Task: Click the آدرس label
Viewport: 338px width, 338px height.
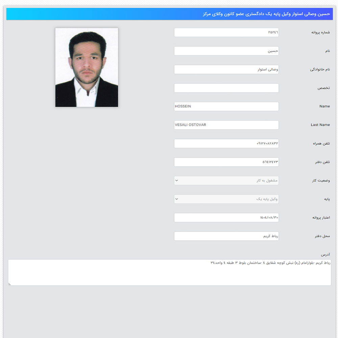Action: pos(325,255)
